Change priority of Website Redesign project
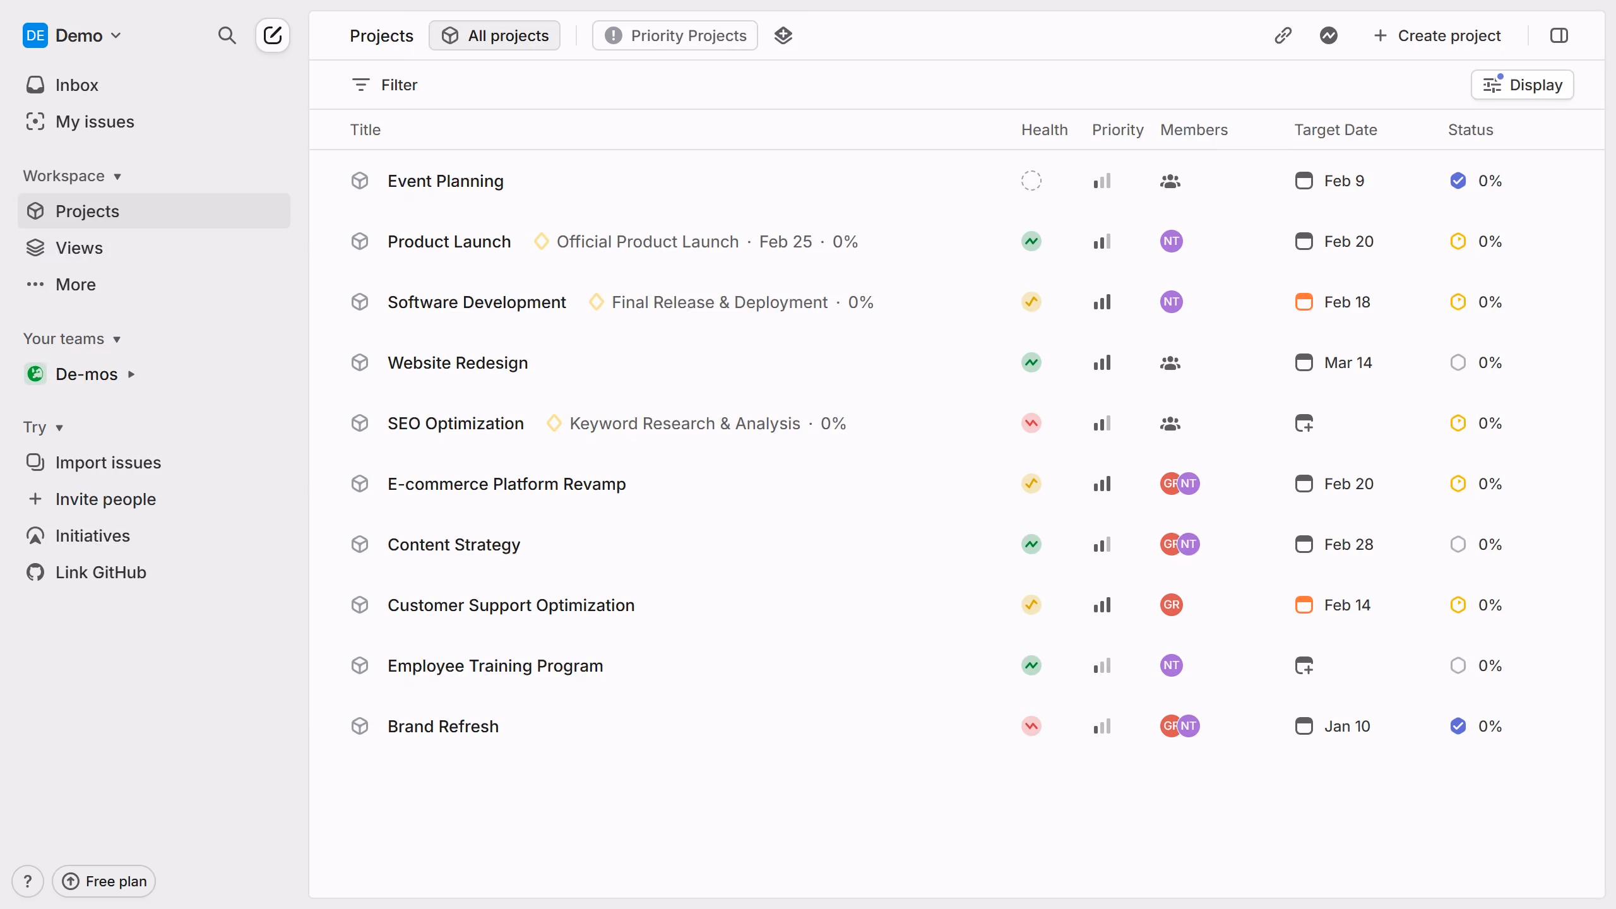 pyautogui.click(x=1102, y=363)
